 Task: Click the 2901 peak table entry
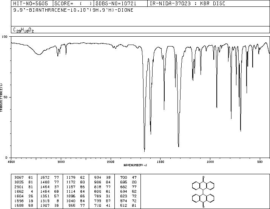click(19, 187)
